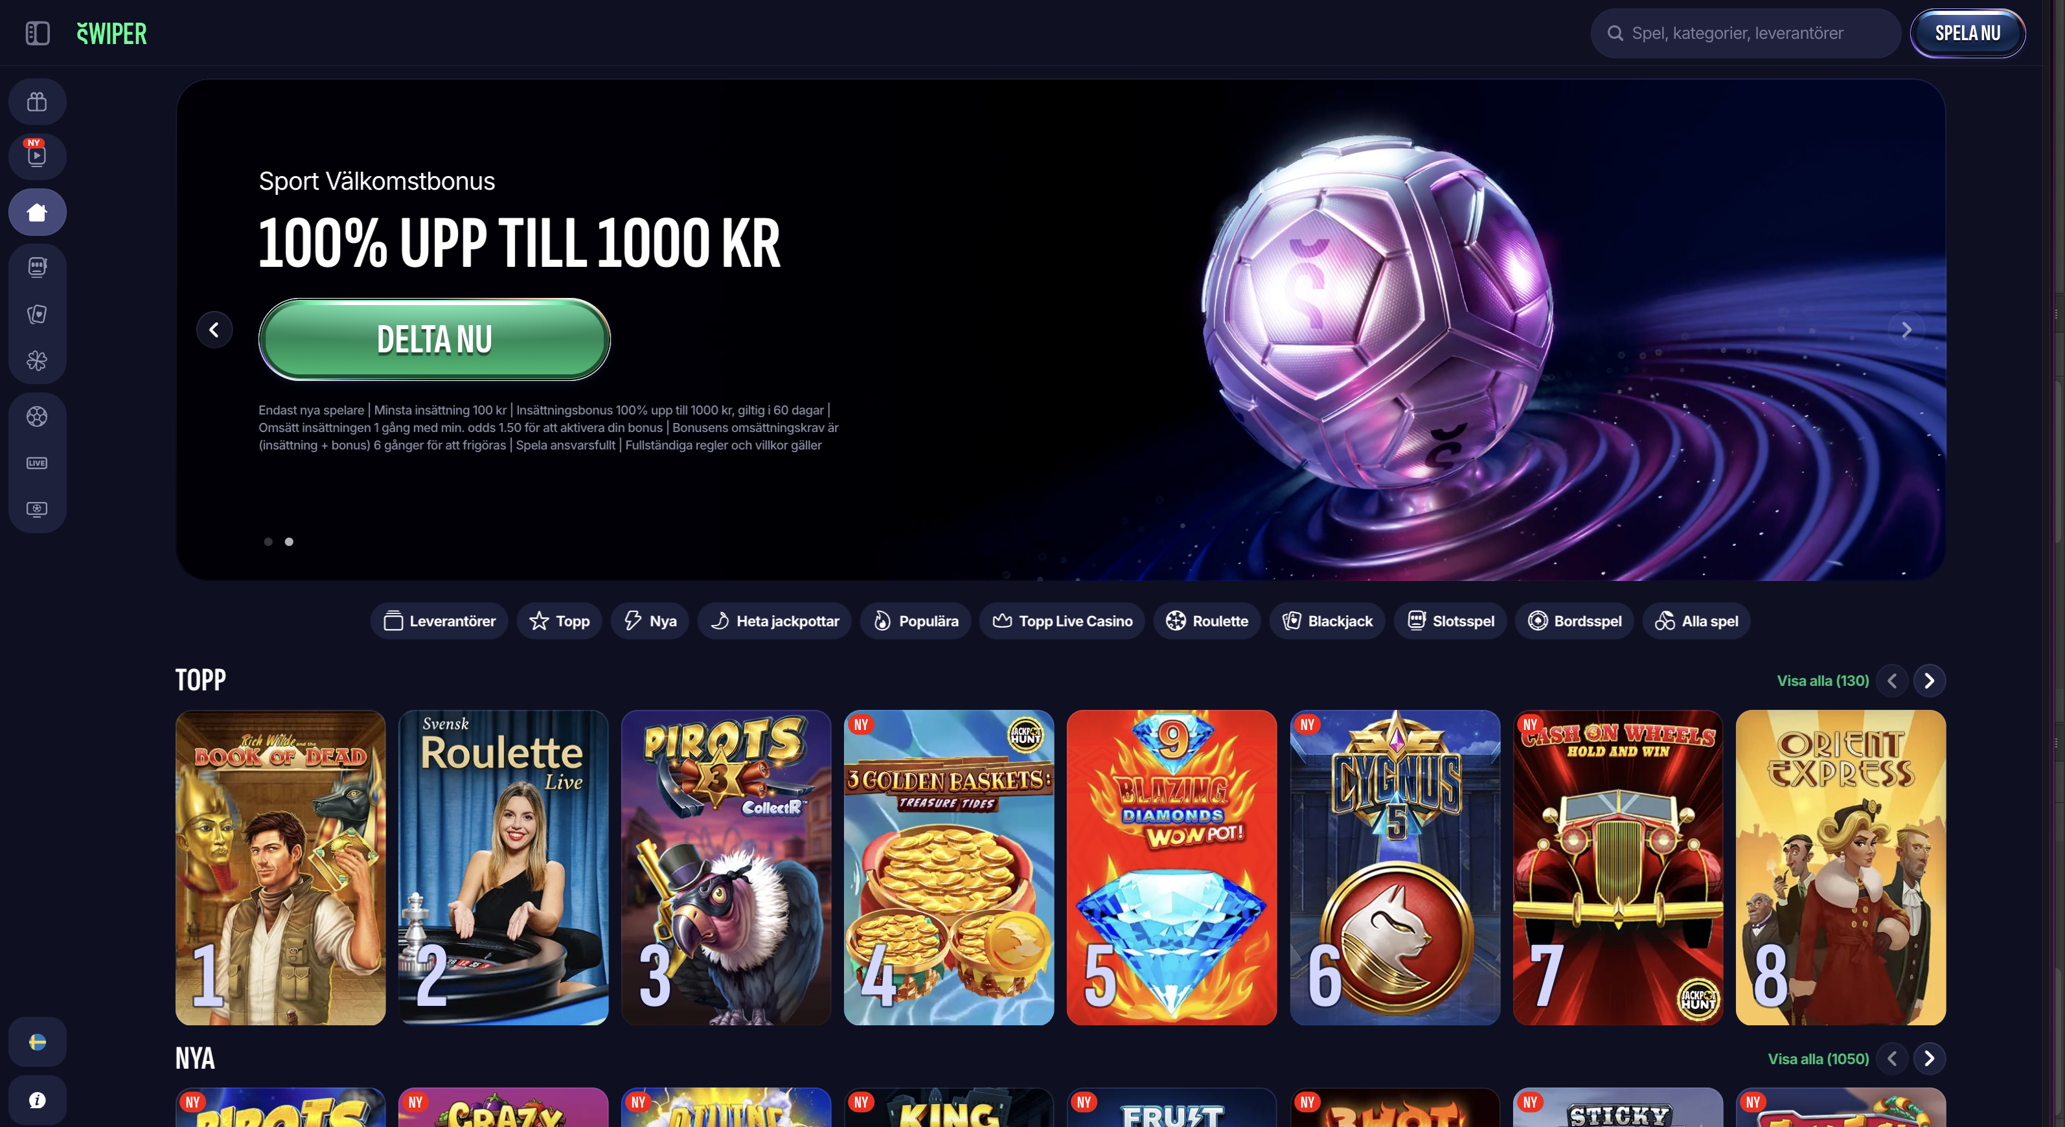The width and height of the screenshot is (2065, 1127).
Task: Toggle the sidebar collapse icon
Action: [38, 33]
